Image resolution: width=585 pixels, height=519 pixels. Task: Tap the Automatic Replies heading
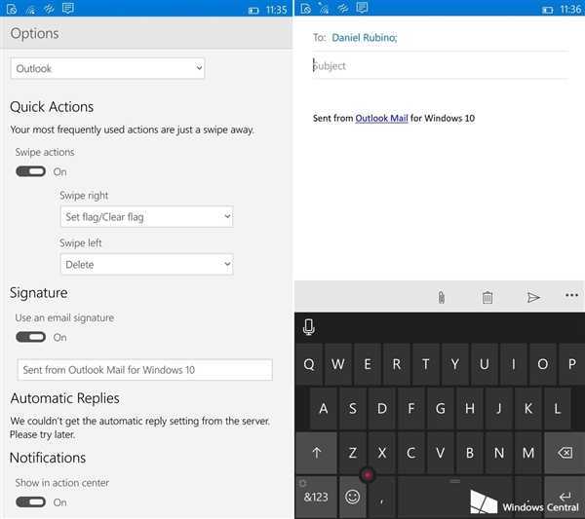coord(64,398)
